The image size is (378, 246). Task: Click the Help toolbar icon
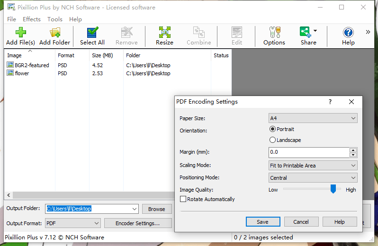[x=348, y=32]
